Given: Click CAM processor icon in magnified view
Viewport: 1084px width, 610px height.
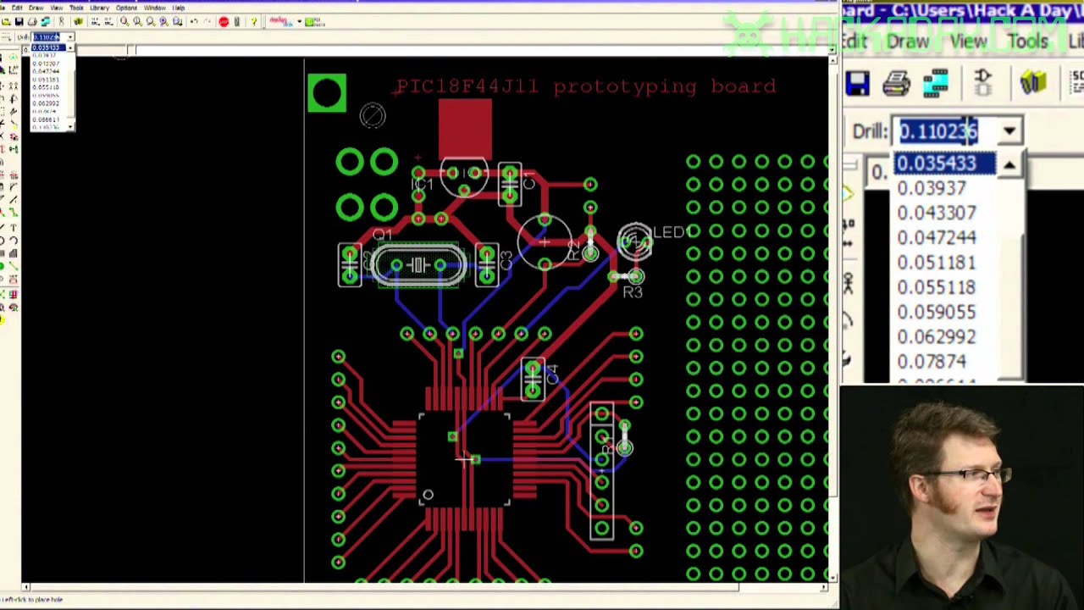Looking at the screenshot, I should (x=936, y=83).
